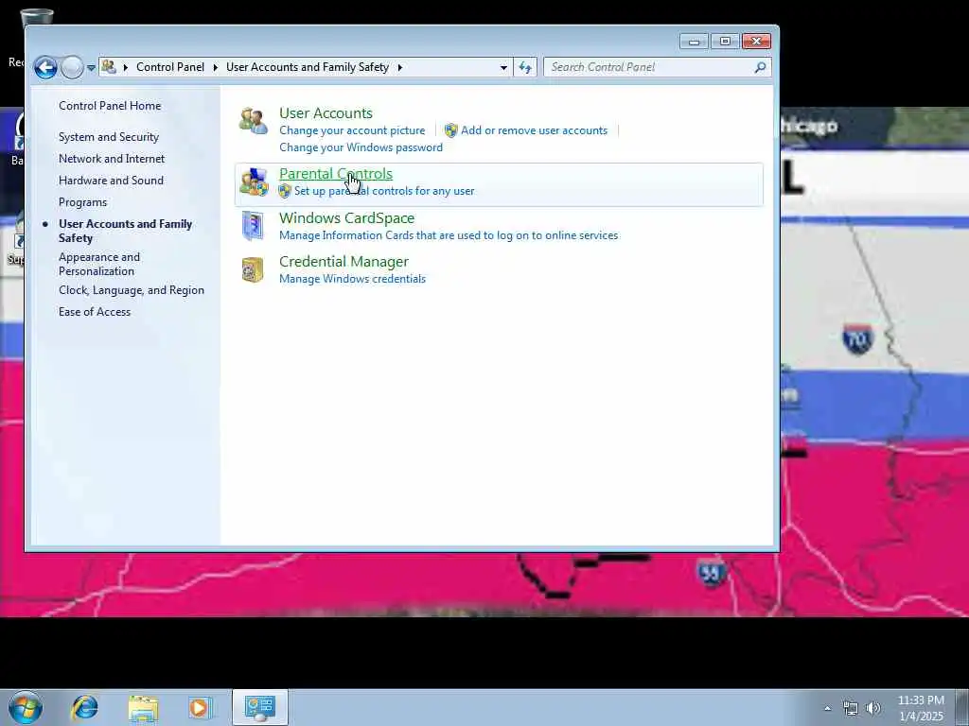
Task: Select System and Security in sidebar
Action: [109, 137]
